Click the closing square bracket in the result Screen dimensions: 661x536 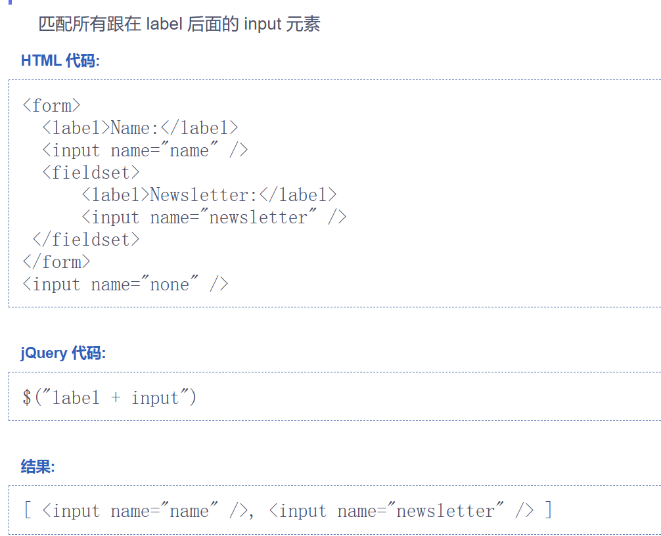[548, 510]
